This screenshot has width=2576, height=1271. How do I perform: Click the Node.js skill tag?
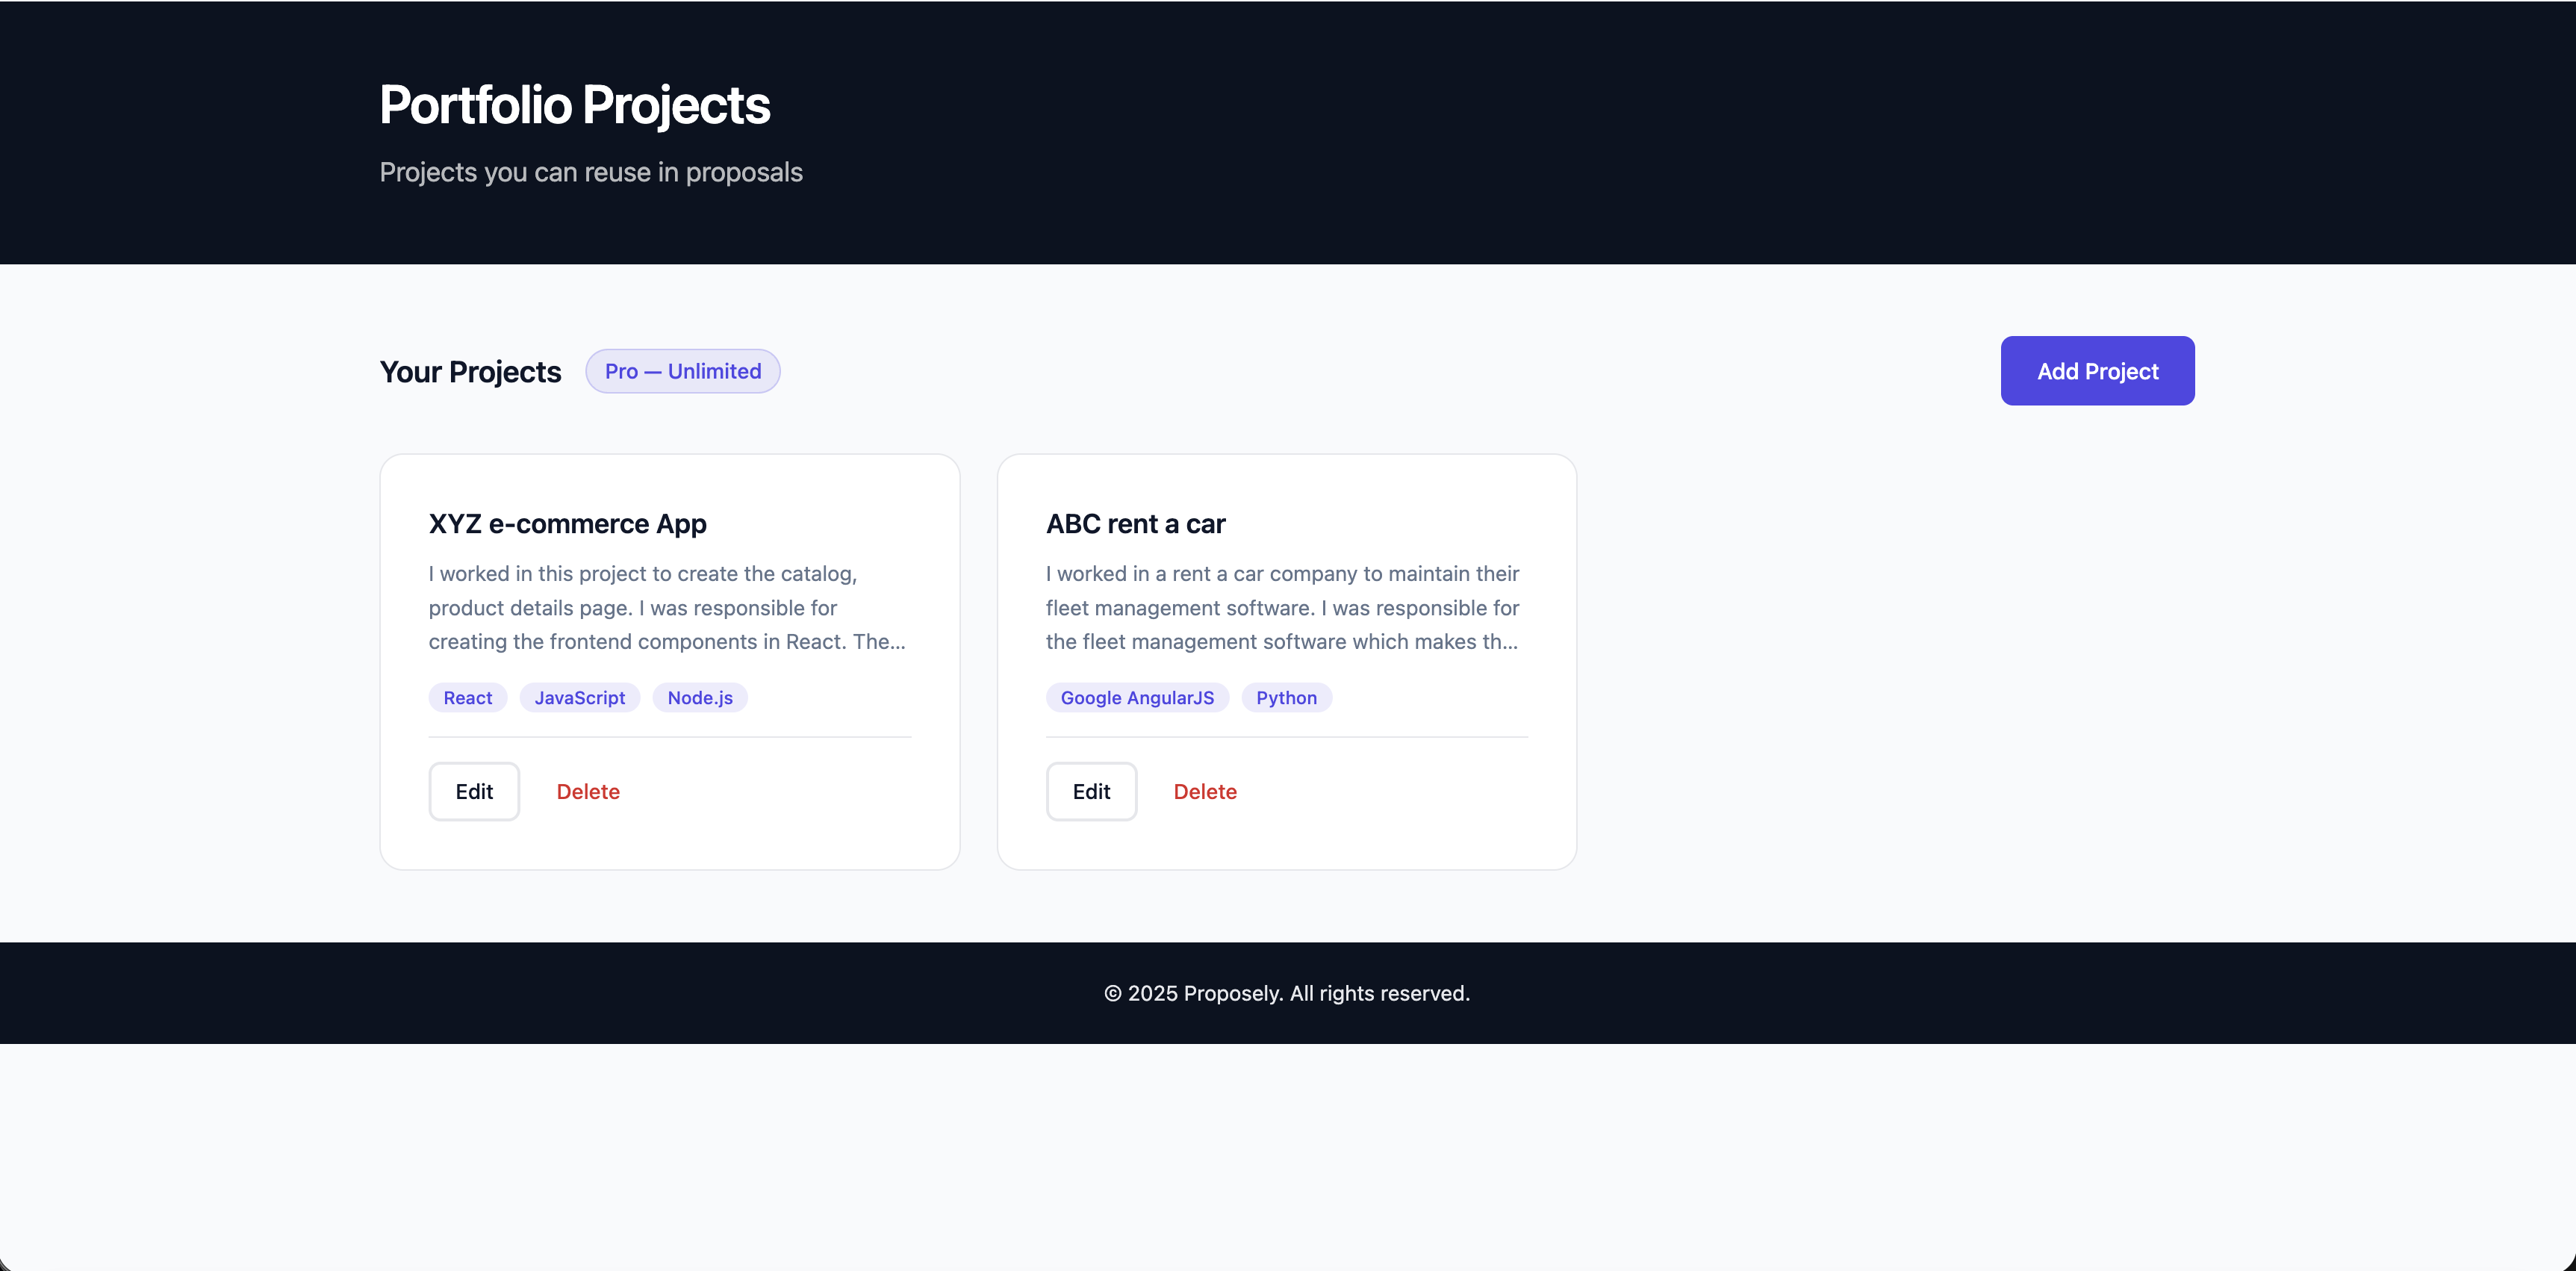700,698
